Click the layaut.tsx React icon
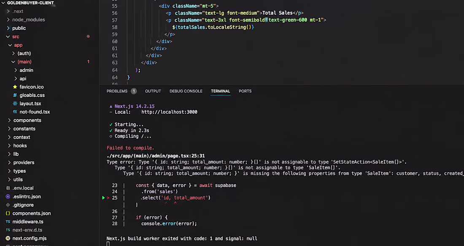Image resolution: width=464 pixels, height=246 pixels. 15,104
